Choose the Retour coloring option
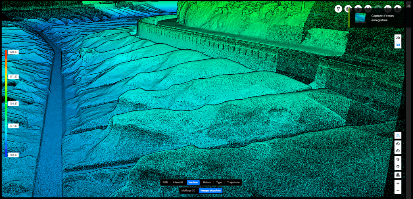The image size is (413, 199). point(207,182)
